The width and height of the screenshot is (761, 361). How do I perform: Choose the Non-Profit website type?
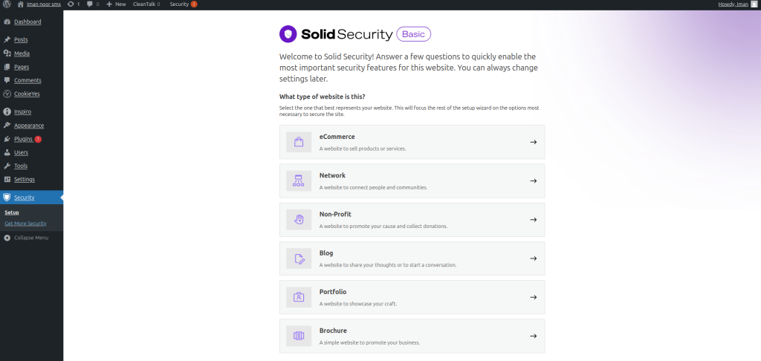coord(412,219)
